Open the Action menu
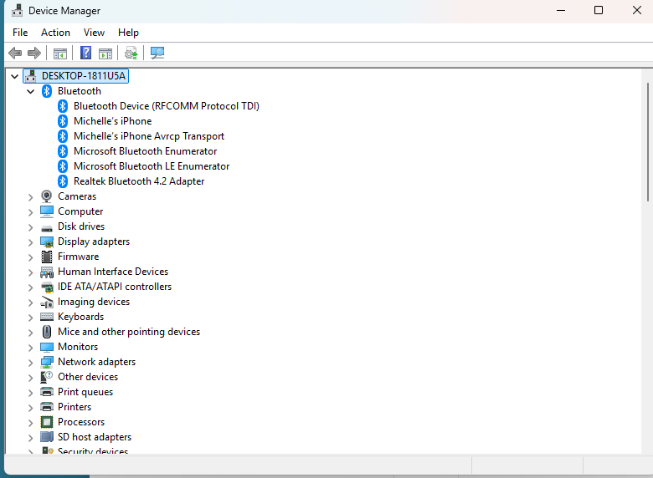Screen dimensions: 653x478 pos(55,33)
